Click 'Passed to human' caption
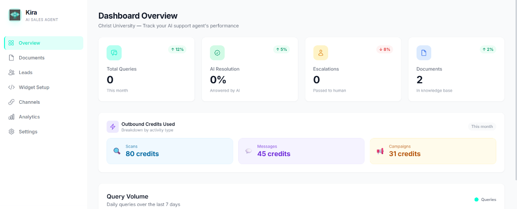This screenshot has height=209, width=517. click(329, 91)
